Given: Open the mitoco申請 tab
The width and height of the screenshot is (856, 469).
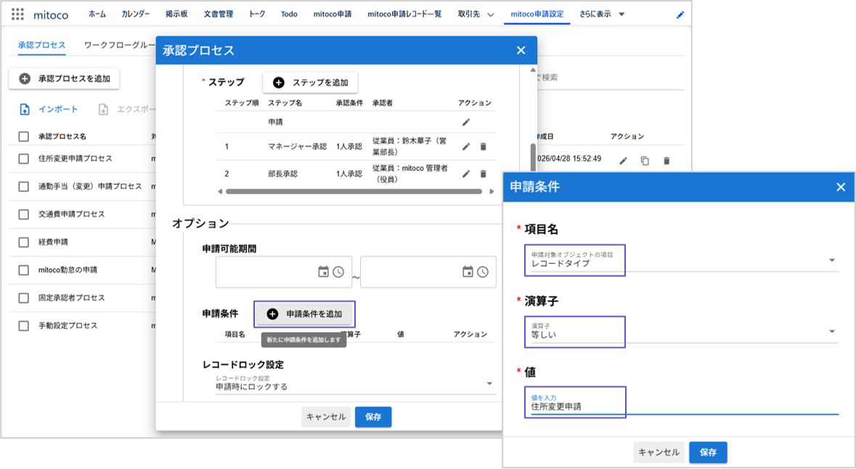Looking at the screenshot, I should [x=333, y=14].
